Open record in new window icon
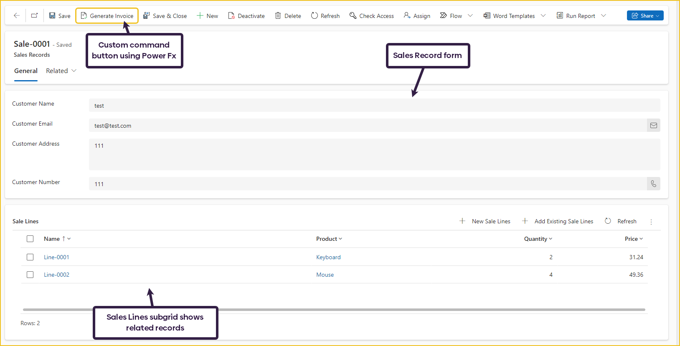 click(x=35, y=15)
